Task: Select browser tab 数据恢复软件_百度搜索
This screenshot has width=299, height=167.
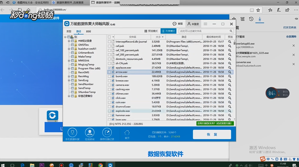Action: coord(70,2)
